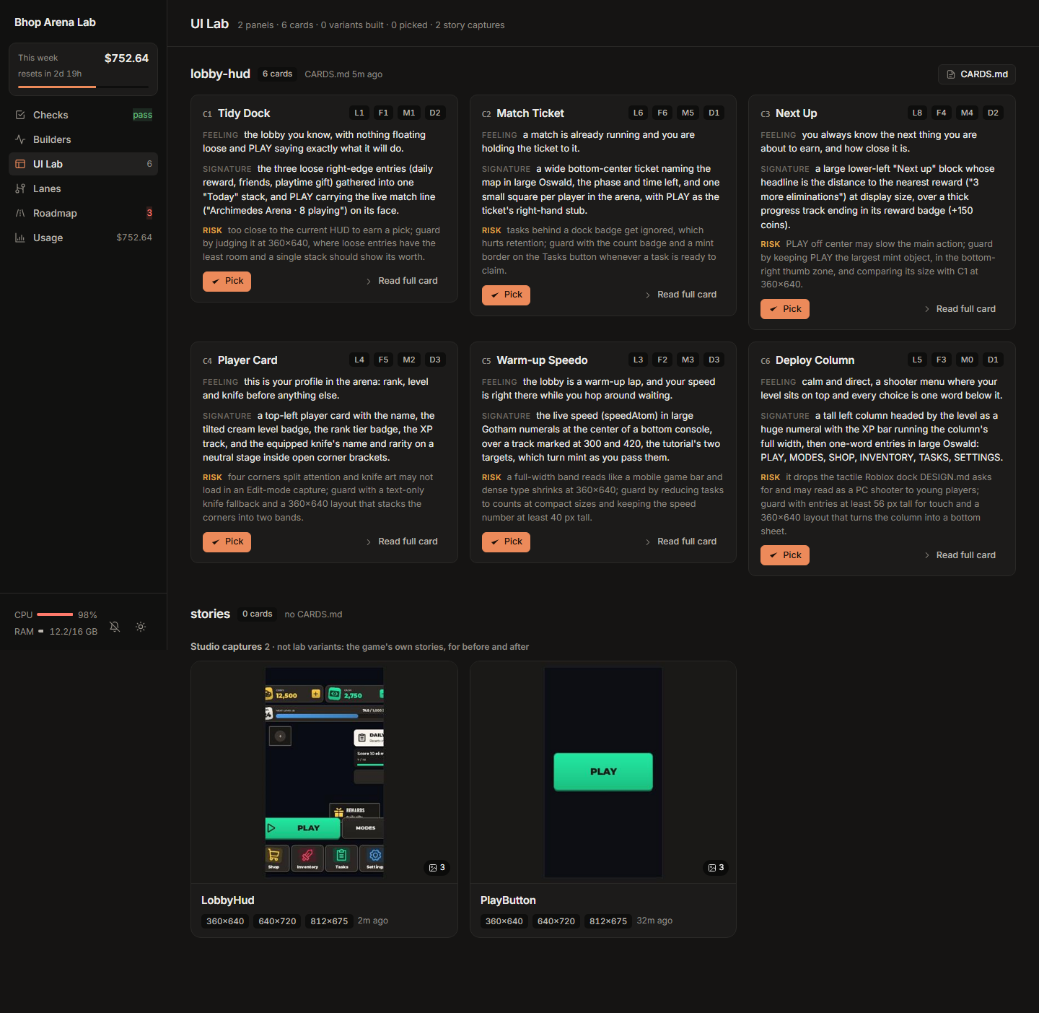Image resolution: width=1039 pixels, height=1013 pixels.
Task: Pick the Tidy Dock card
Action: click(x=227, y=281)
